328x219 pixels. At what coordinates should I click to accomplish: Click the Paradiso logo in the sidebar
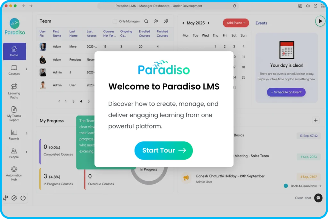click(x=15, y=26)
